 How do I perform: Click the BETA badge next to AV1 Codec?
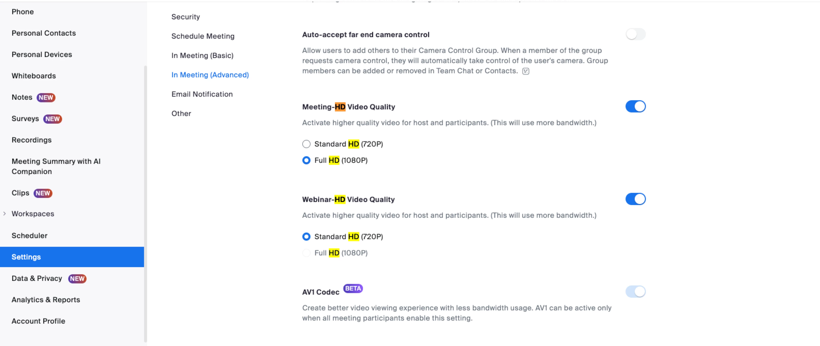point(353,289)
